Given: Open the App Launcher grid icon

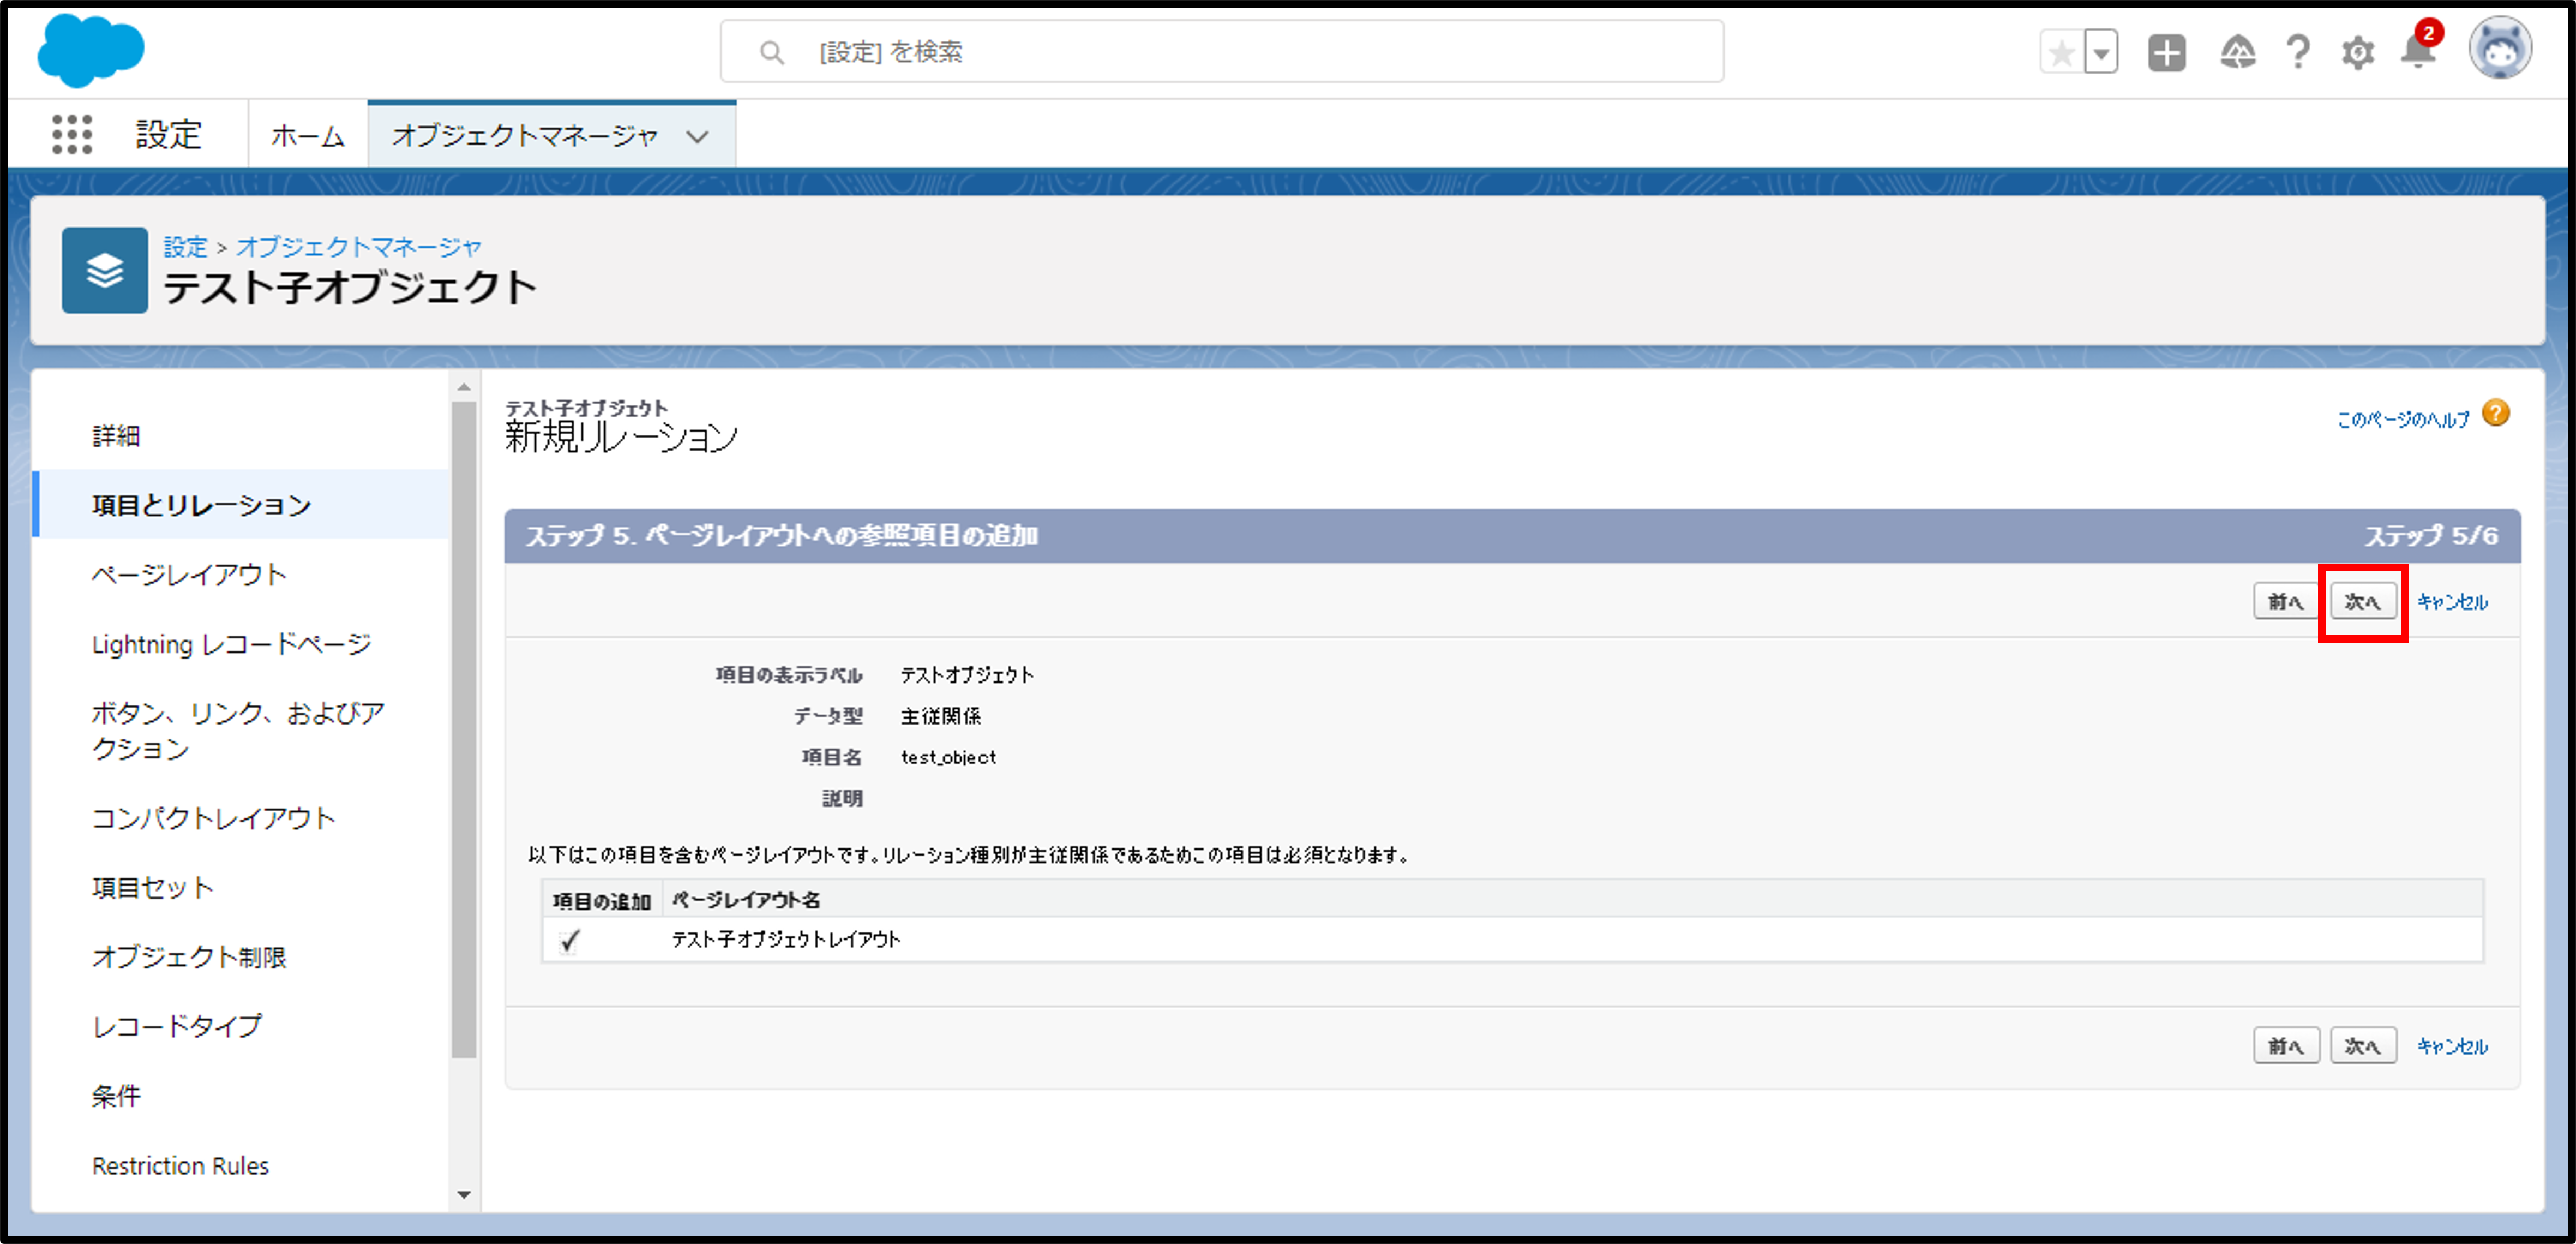Looking at the screenshot, I should coord(72,134).
